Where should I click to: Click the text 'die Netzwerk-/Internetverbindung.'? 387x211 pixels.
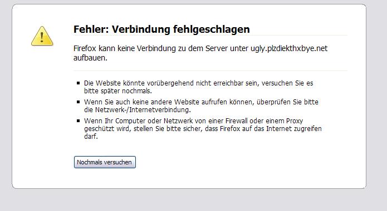coord(138,110)
